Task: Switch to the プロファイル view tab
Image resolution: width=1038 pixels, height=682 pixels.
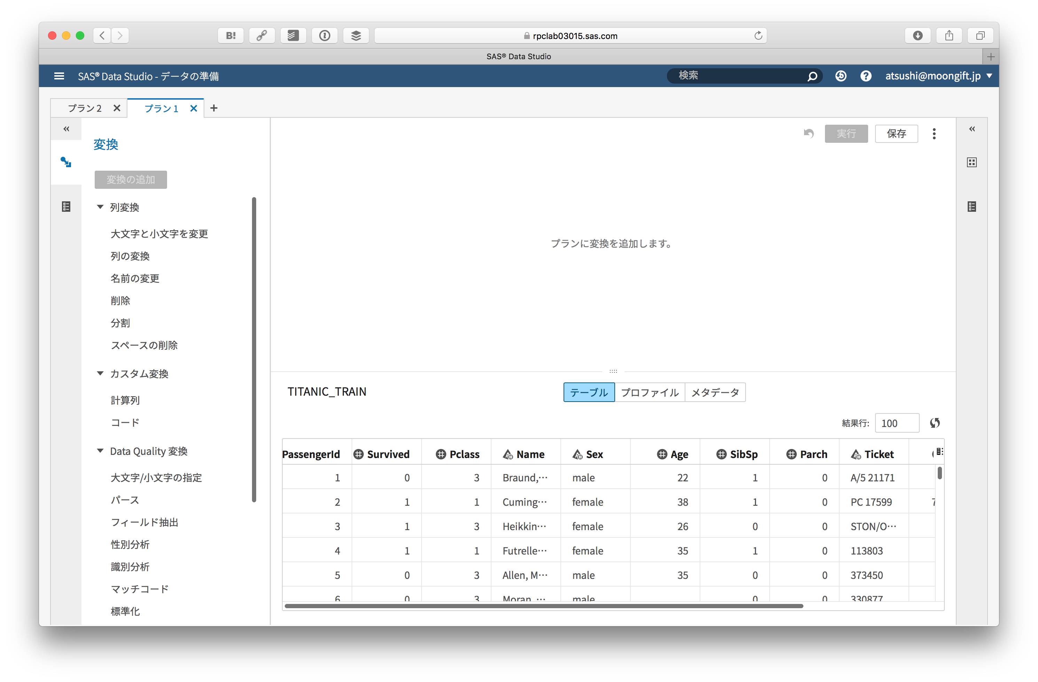Action: 650,392
